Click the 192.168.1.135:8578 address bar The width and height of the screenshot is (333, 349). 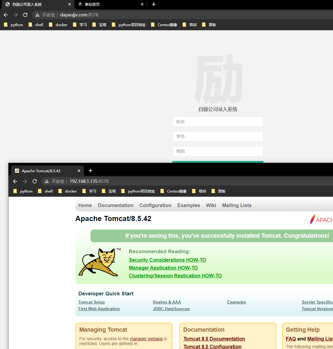pos(187,181)
